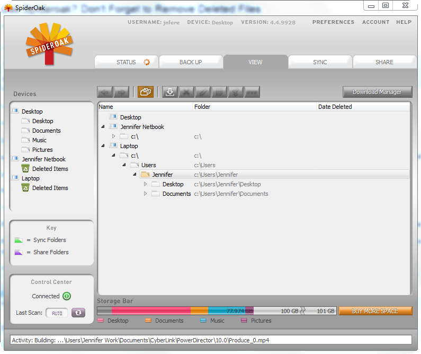Click the orange folders view icon

point(146,92)
